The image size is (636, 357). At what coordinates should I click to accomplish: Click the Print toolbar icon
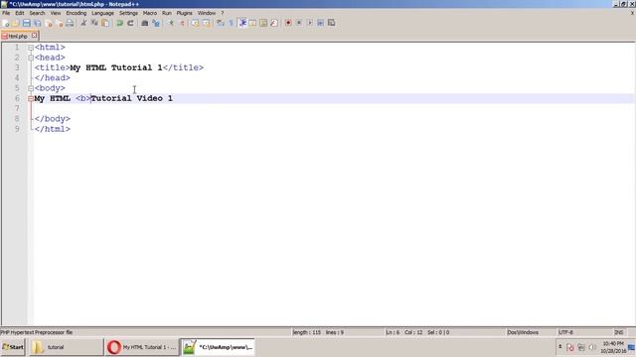pos(70,23)
